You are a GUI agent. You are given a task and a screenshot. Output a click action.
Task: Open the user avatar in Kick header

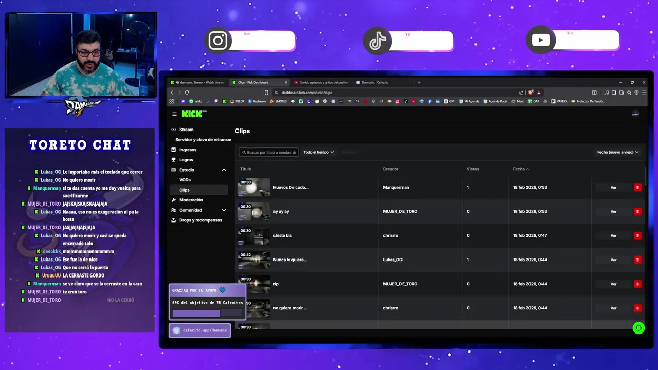(635, 114)
